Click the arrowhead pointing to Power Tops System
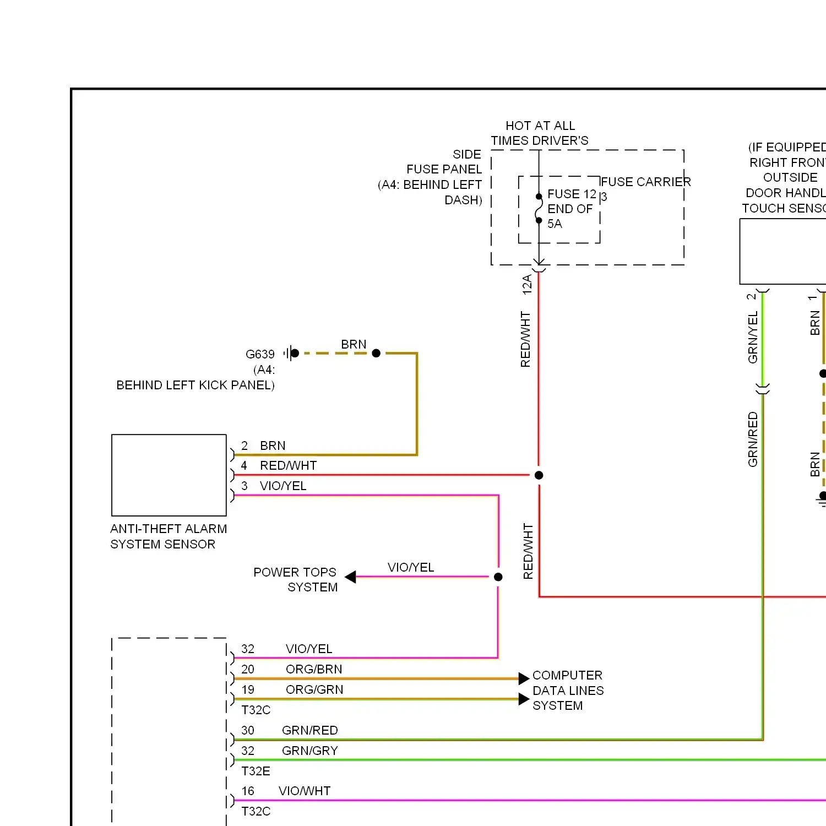 (x=350, y=577)
